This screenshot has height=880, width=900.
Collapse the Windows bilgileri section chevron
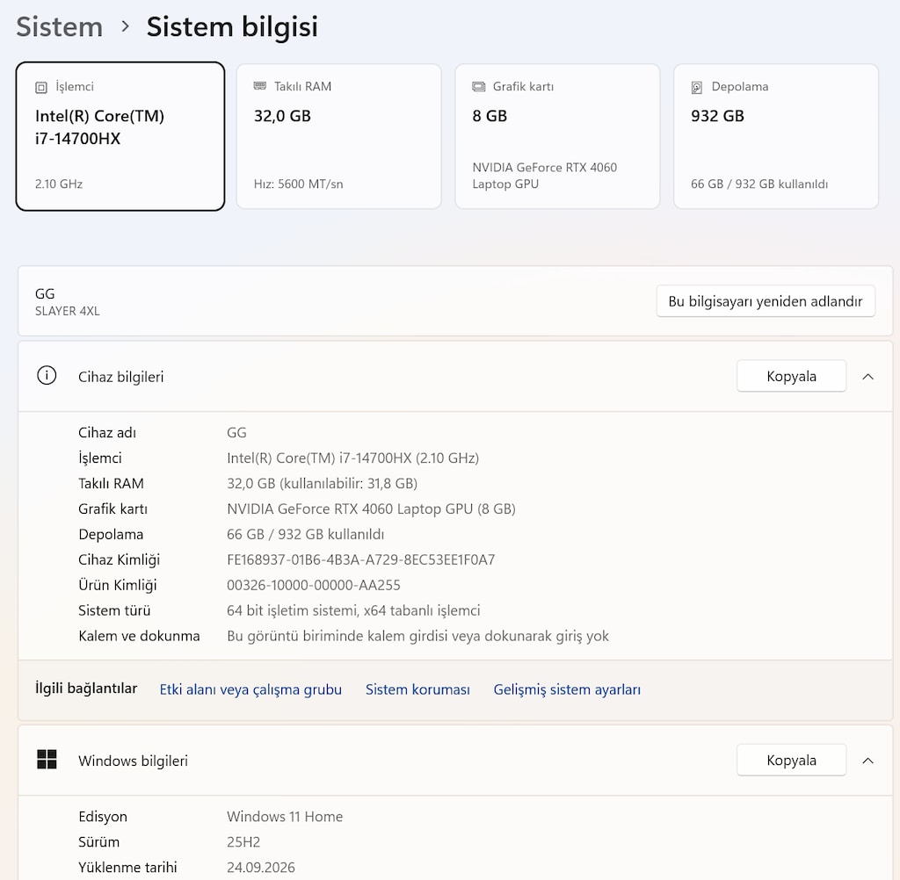tap(867, 760)
